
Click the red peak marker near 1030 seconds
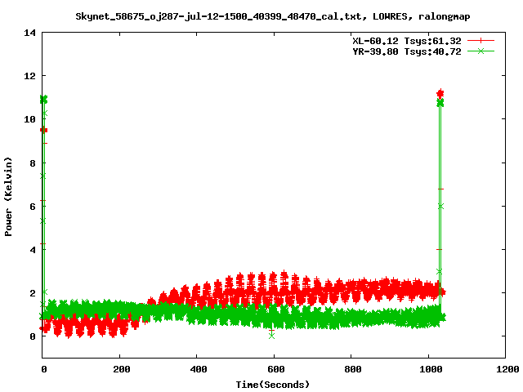(440, 94)
